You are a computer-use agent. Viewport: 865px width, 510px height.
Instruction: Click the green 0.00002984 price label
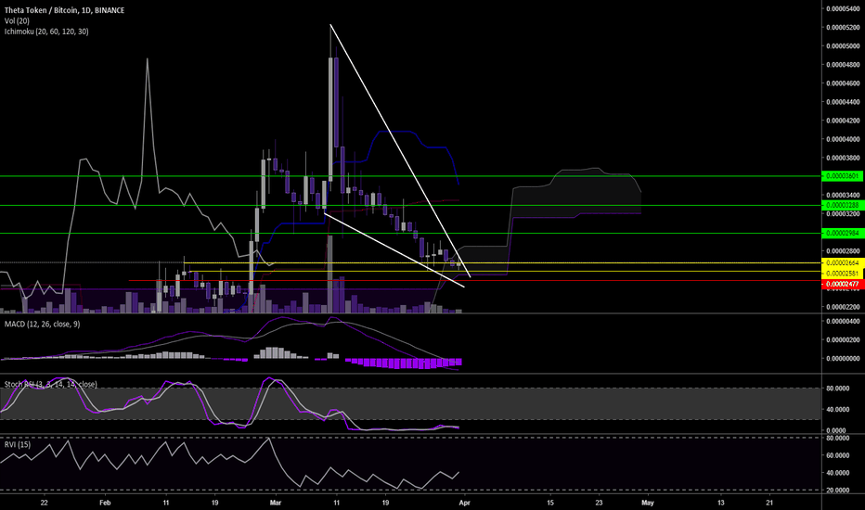[843, 234]
